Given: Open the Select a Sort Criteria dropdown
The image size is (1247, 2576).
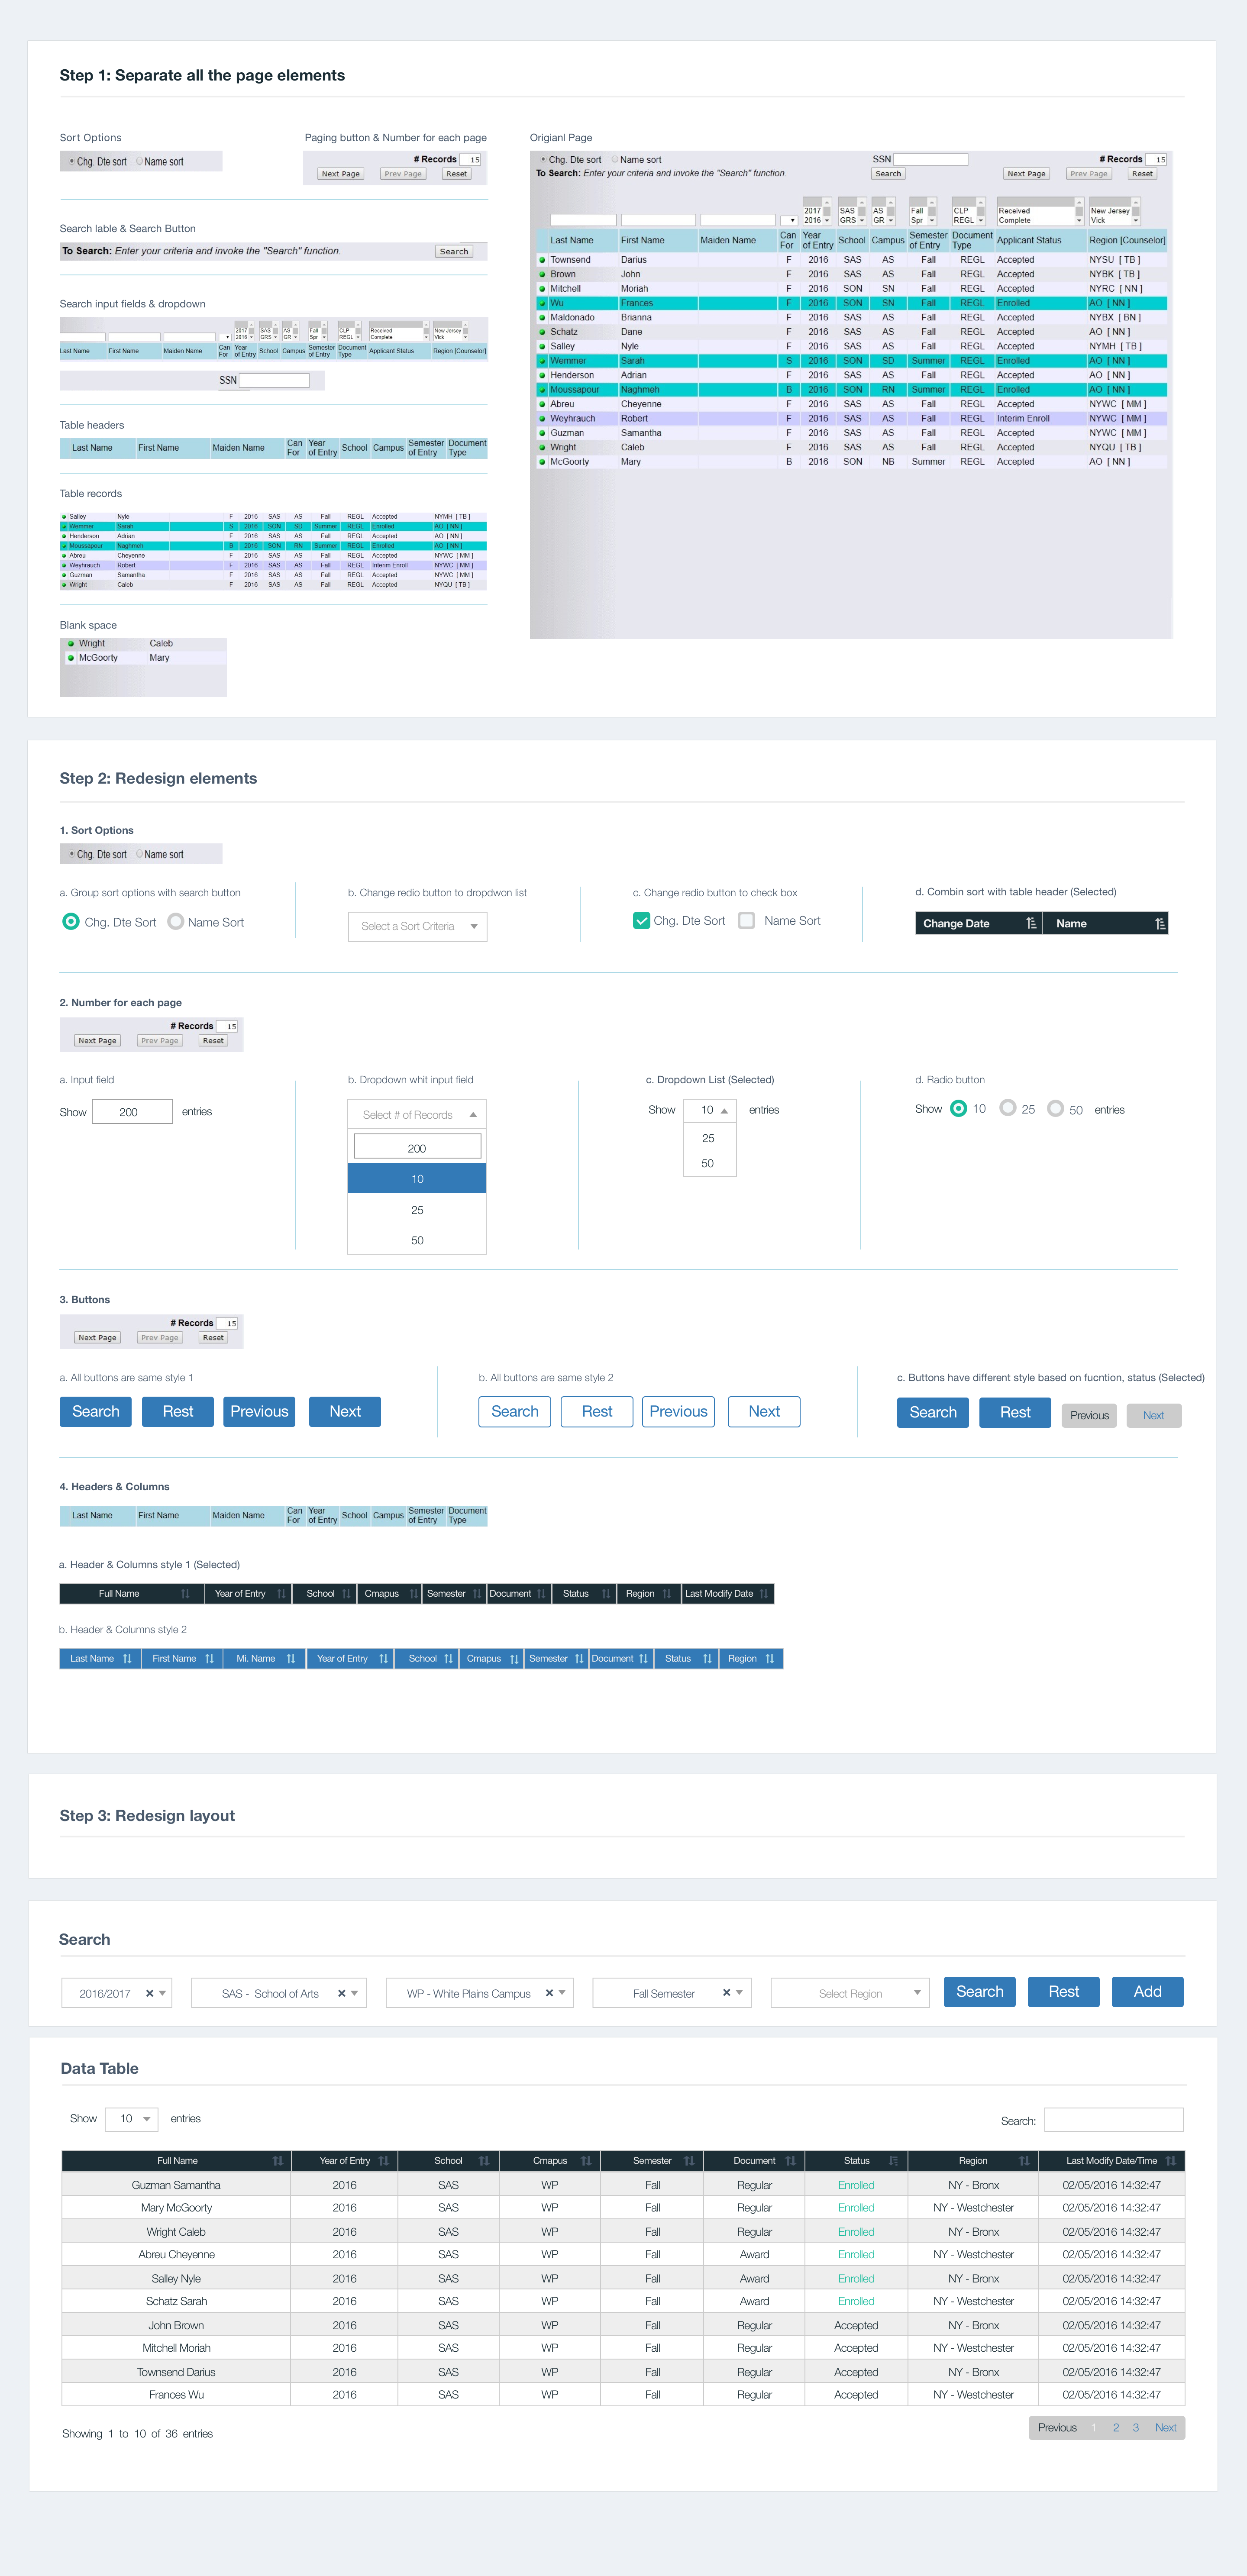Looking at the screenshot, I should click(x=417, y=926).
